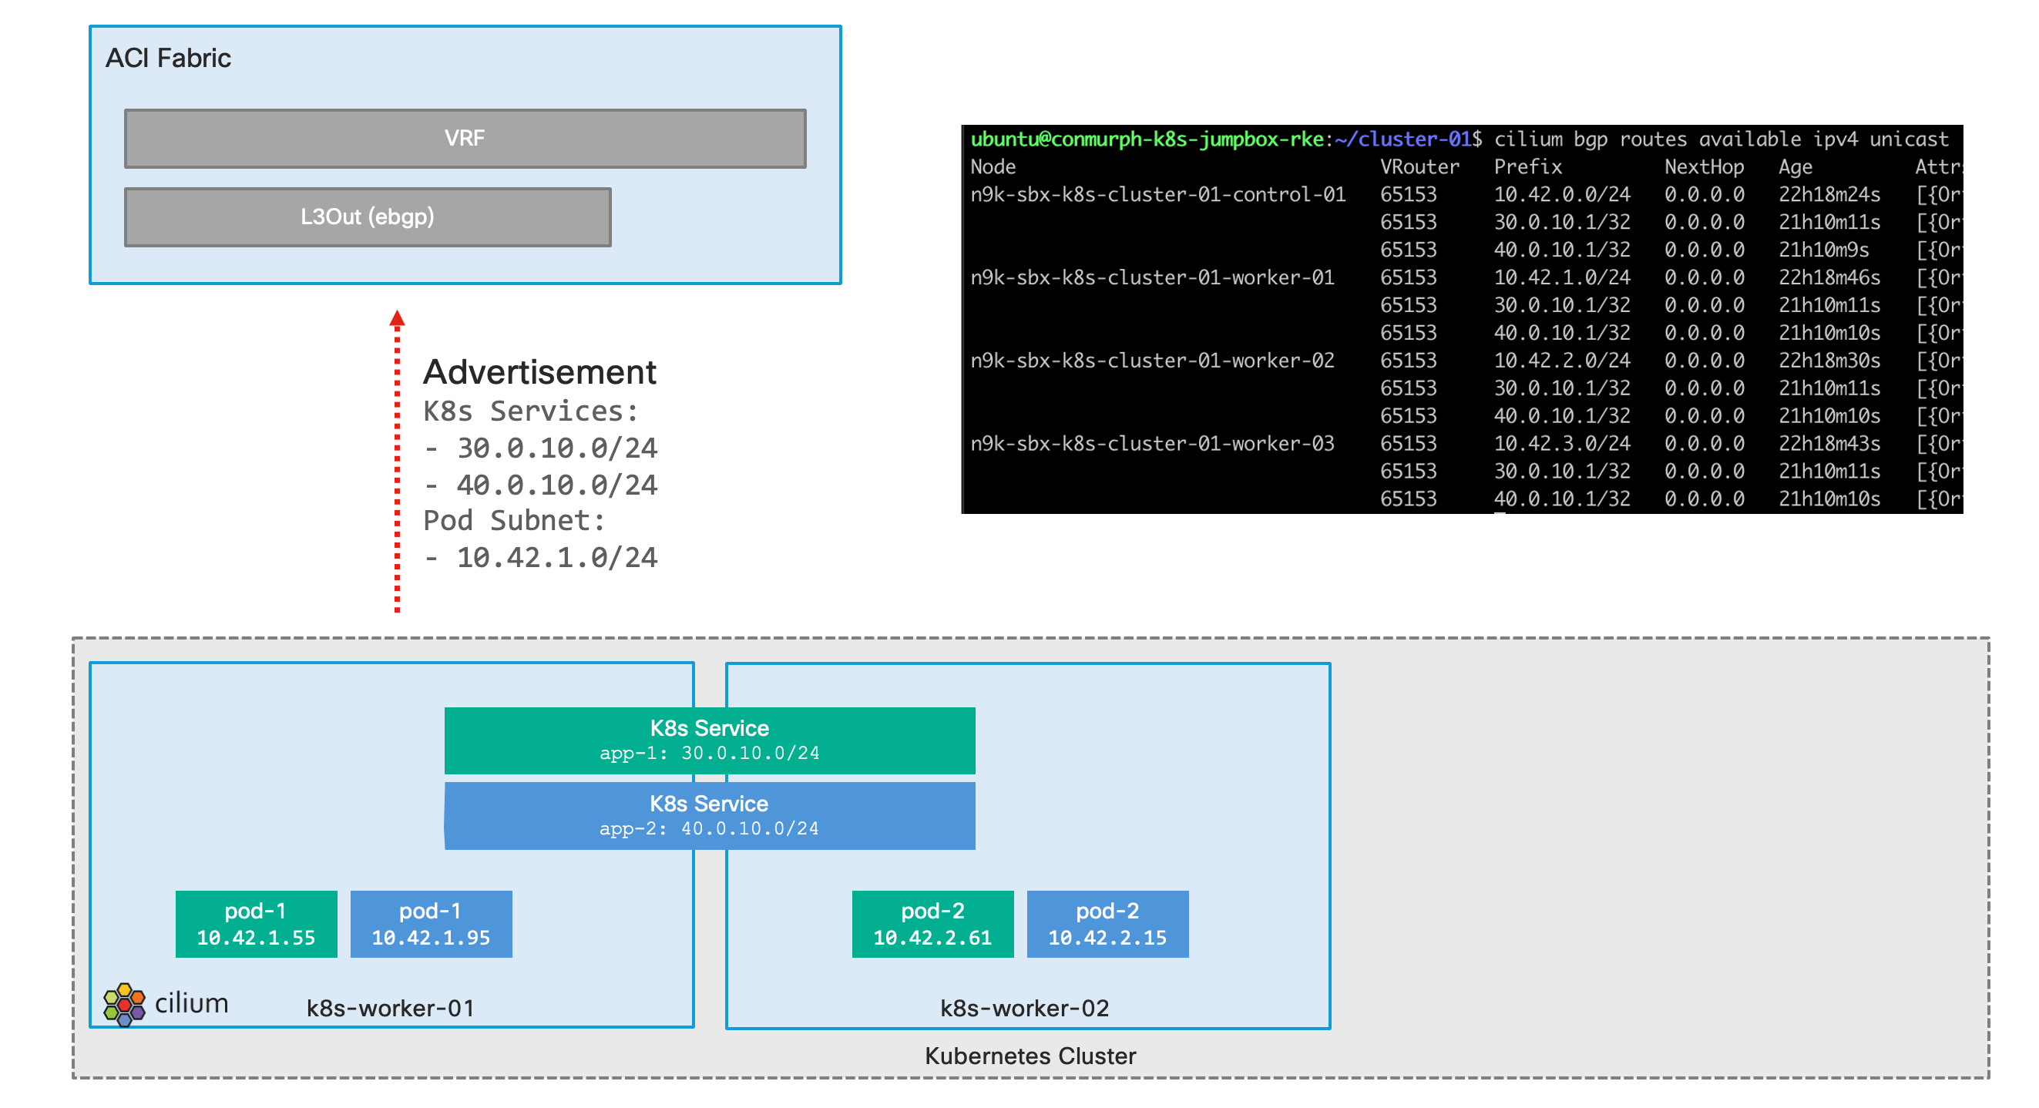
Task: Click the Pod Subnet: label
Action: click(x=515, y=521)
